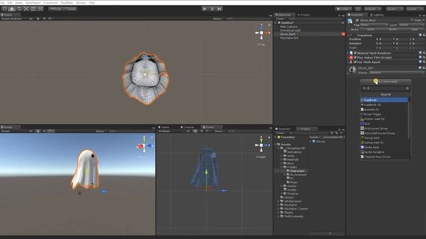Viewport: 426px width, 239px height.
Task: Select the Rect tool in the toolbar
Action: (33, 9)
